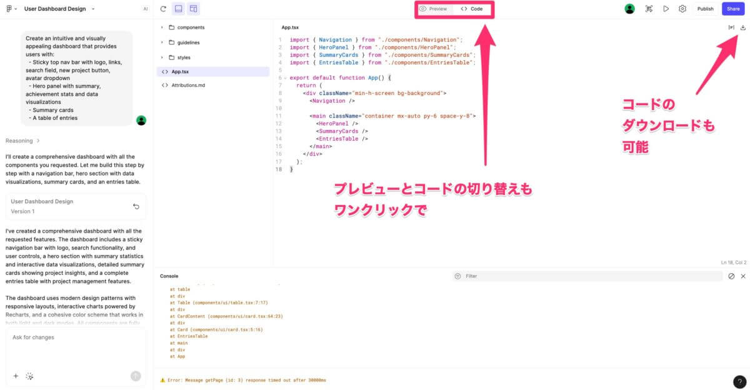Viewport: 750px width, 390px height.
Task: Open settings with the gear icon
Action: click(682, 9)
